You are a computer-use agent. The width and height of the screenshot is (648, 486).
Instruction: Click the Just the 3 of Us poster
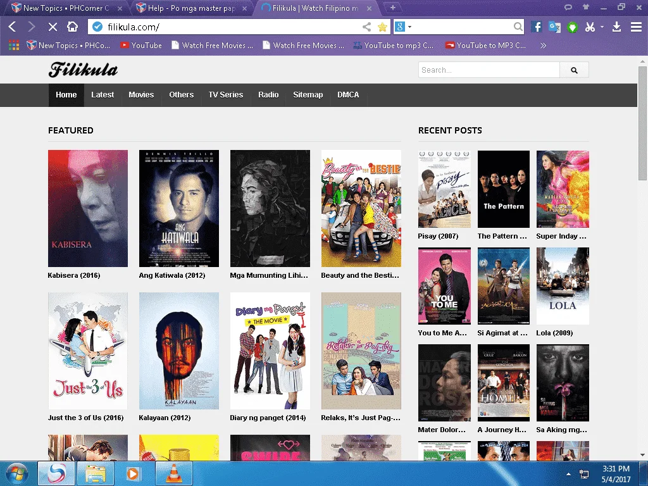(87, 351)
